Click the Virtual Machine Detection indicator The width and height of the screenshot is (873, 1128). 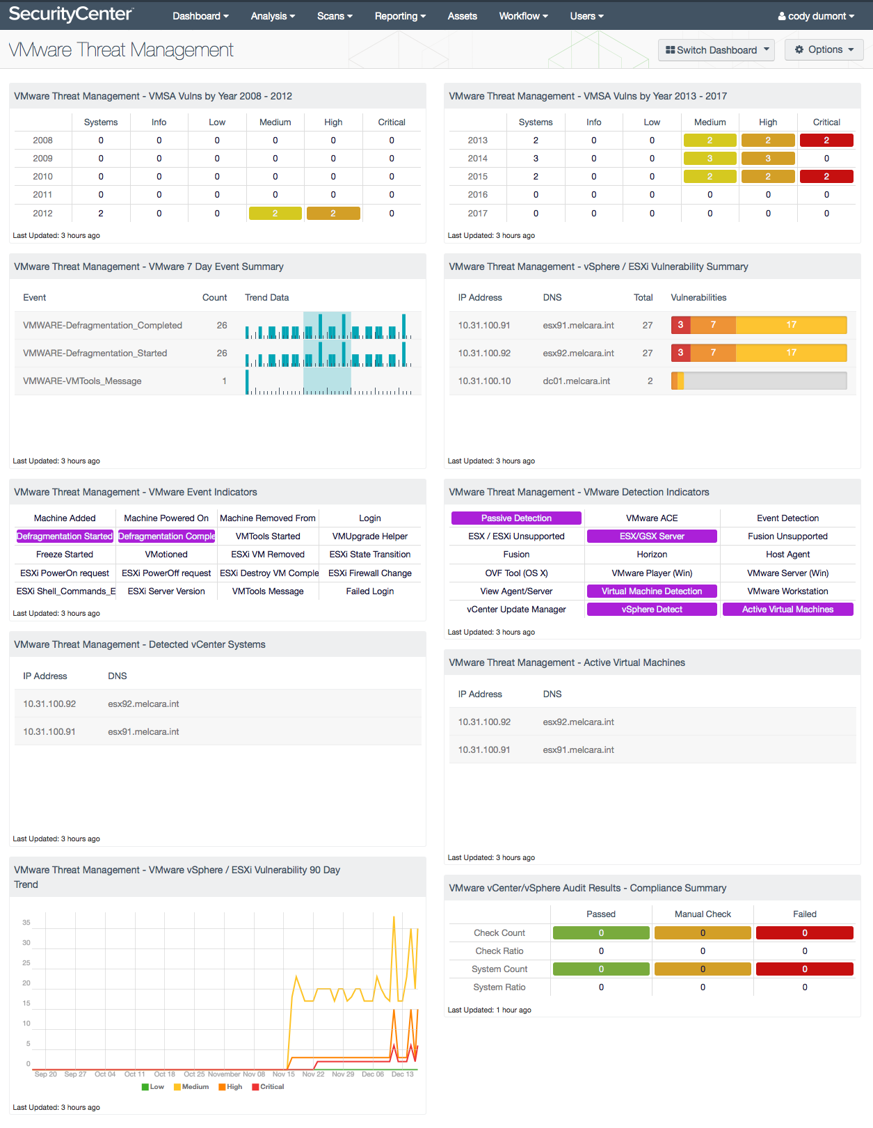click(652, 591)
